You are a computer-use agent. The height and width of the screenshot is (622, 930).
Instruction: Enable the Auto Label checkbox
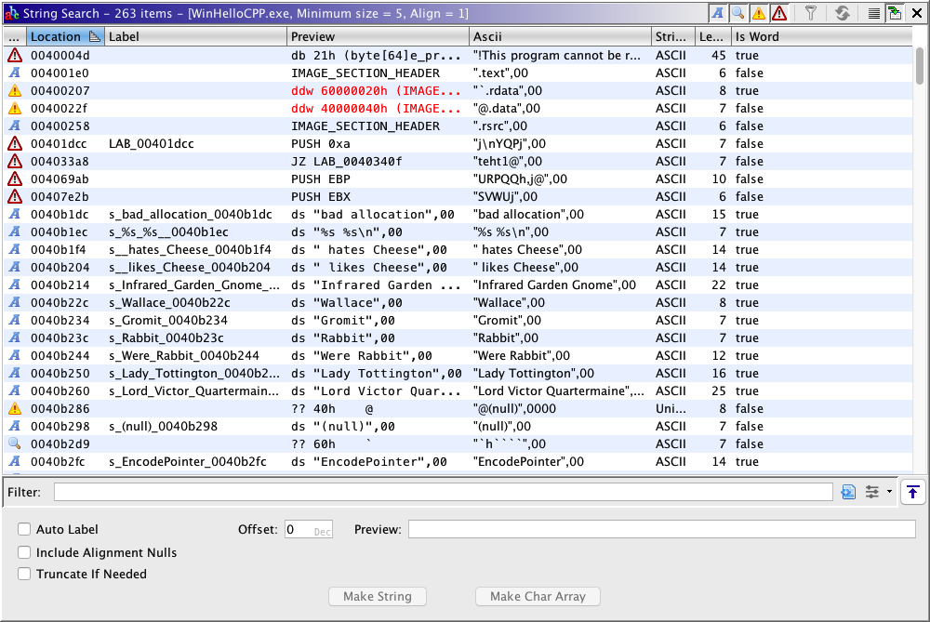24,530
